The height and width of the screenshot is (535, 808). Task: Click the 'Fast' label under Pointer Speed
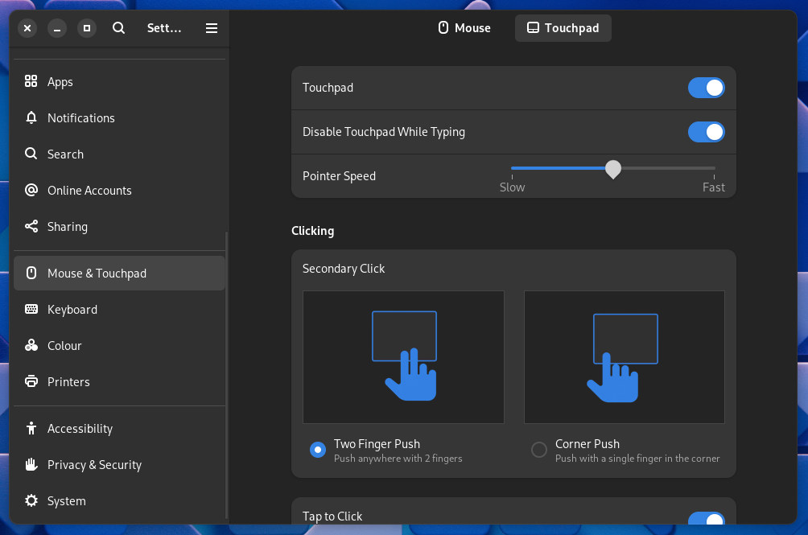coord(714,187)
